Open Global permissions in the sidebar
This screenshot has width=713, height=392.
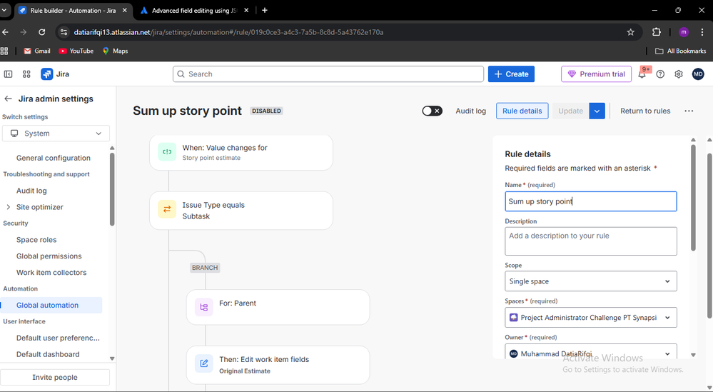(49, 256)
